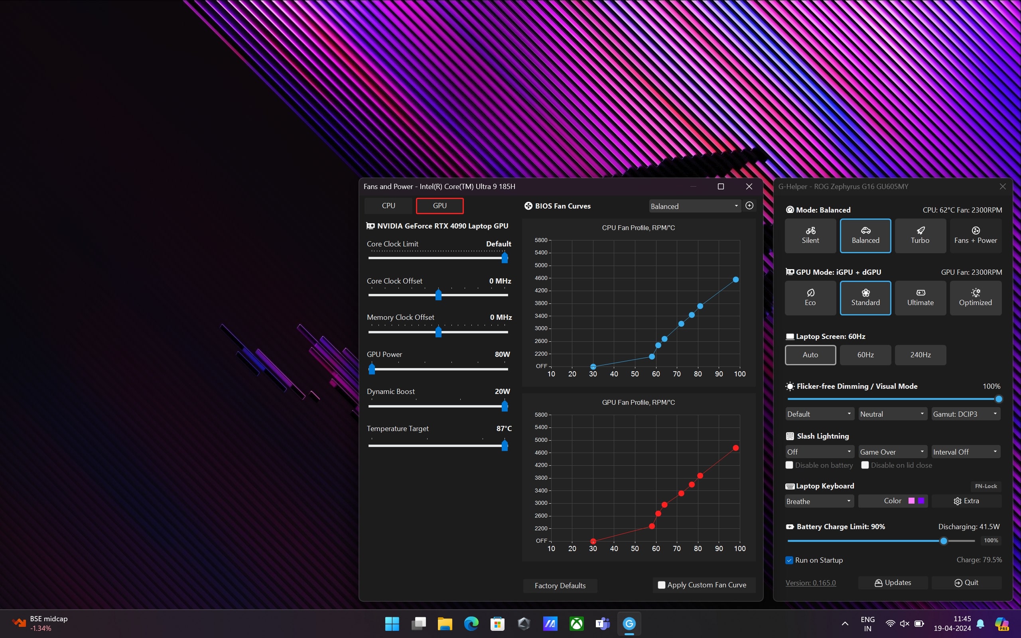
Task: Select the CPU fan curve point at 100°C
Action: point(736,280)
